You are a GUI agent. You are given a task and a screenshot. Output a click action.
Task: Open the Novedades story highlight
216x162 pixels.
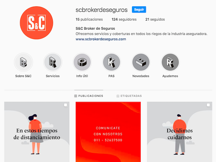point(141,62)
